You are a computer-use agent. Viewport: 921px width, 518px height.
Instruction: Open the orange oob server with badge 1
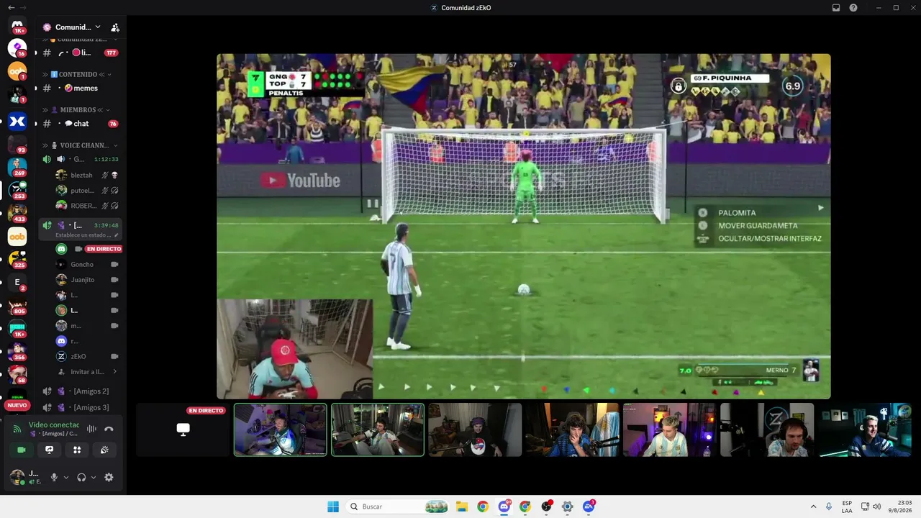[17, 71]
